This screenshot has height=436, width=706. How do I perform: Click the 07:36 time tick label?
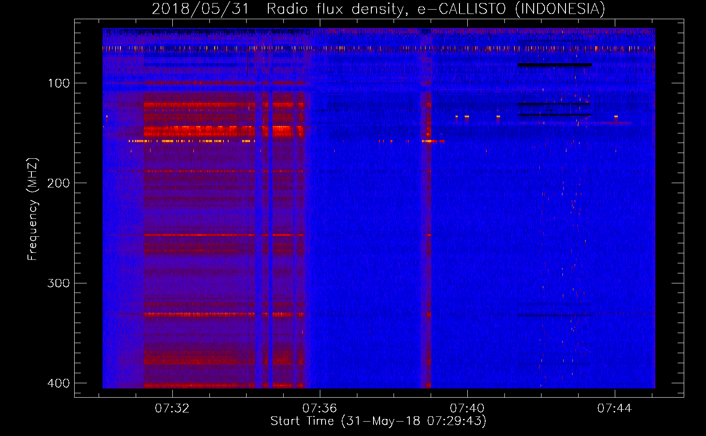(x=320, y=409)
